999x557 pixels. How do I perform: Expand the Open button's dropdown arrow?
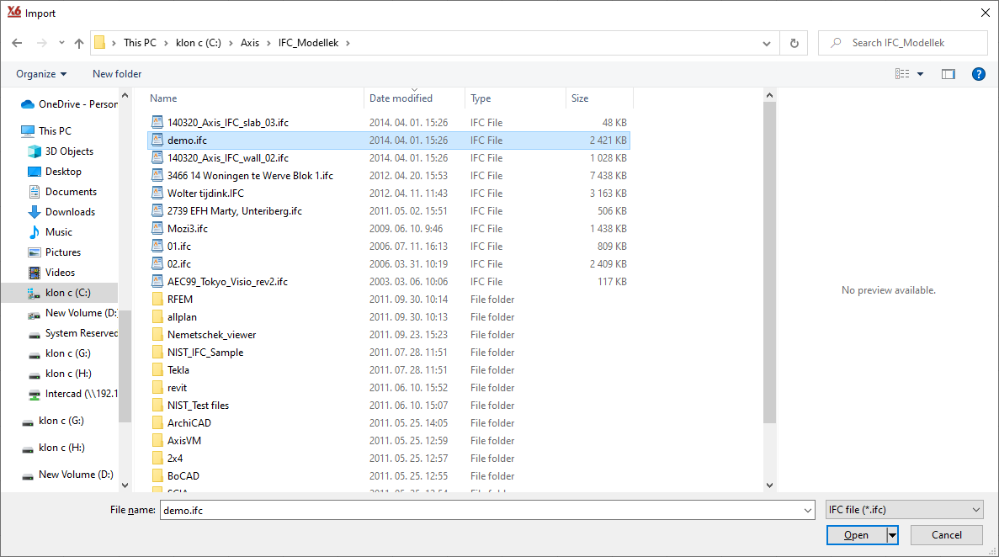[x=891, y=534]
